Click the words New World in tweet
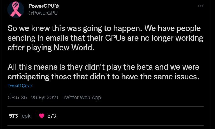This screenshot has width=215, height=129. coord(74,48)
